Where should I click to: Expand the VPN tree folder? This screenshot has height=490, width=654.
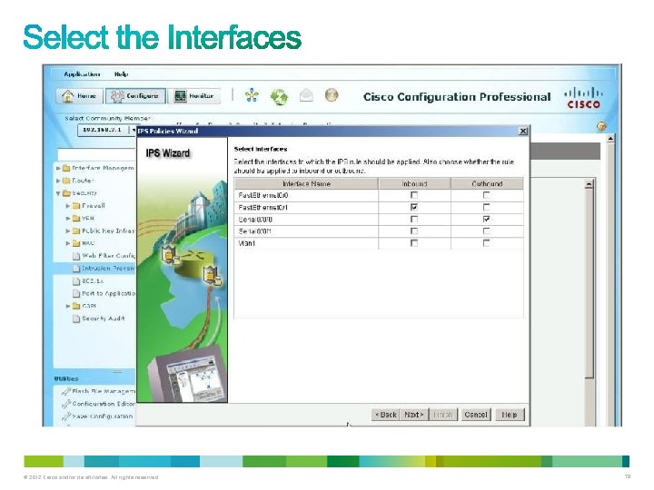[x=68, y=219]
